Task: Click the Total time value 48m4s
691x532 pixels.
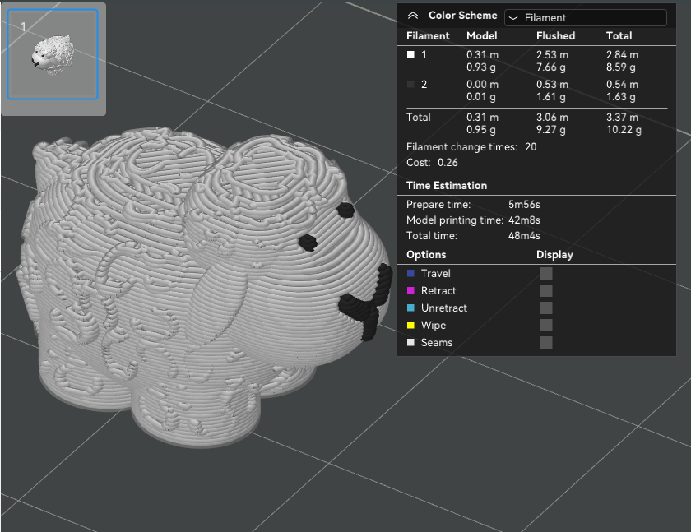Action: point(524,236)
